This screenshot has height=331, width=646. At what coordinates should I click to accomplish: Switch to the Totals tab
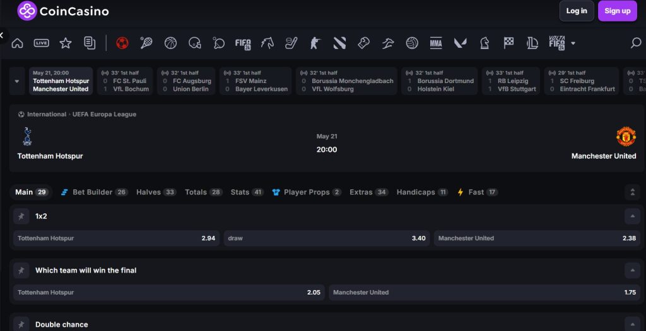tap(204, 192)
